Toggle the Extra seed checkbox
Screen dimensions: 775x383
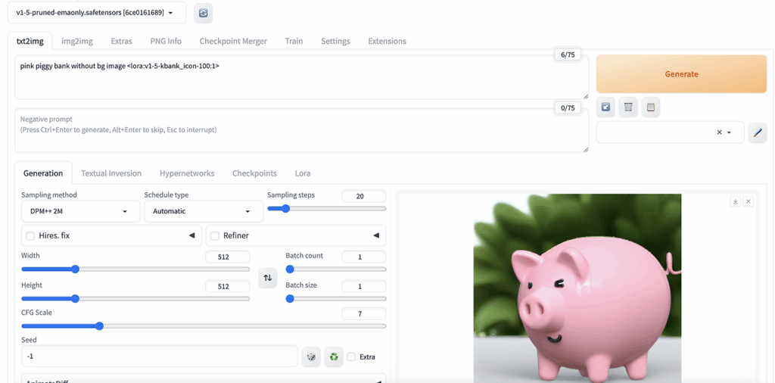tap(351, 357)
